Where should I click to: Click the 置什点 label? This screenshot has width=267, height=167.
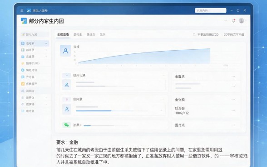(180, 125)
